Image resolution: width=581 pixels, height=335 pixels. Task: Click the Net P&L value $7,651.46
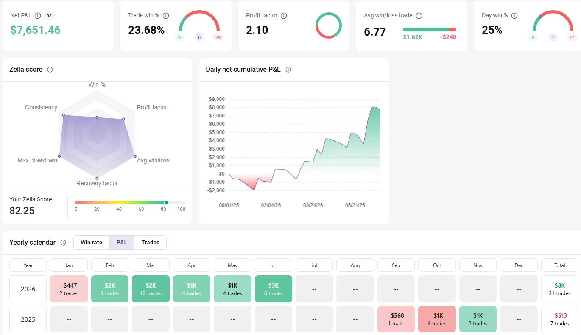pos(35,30)
